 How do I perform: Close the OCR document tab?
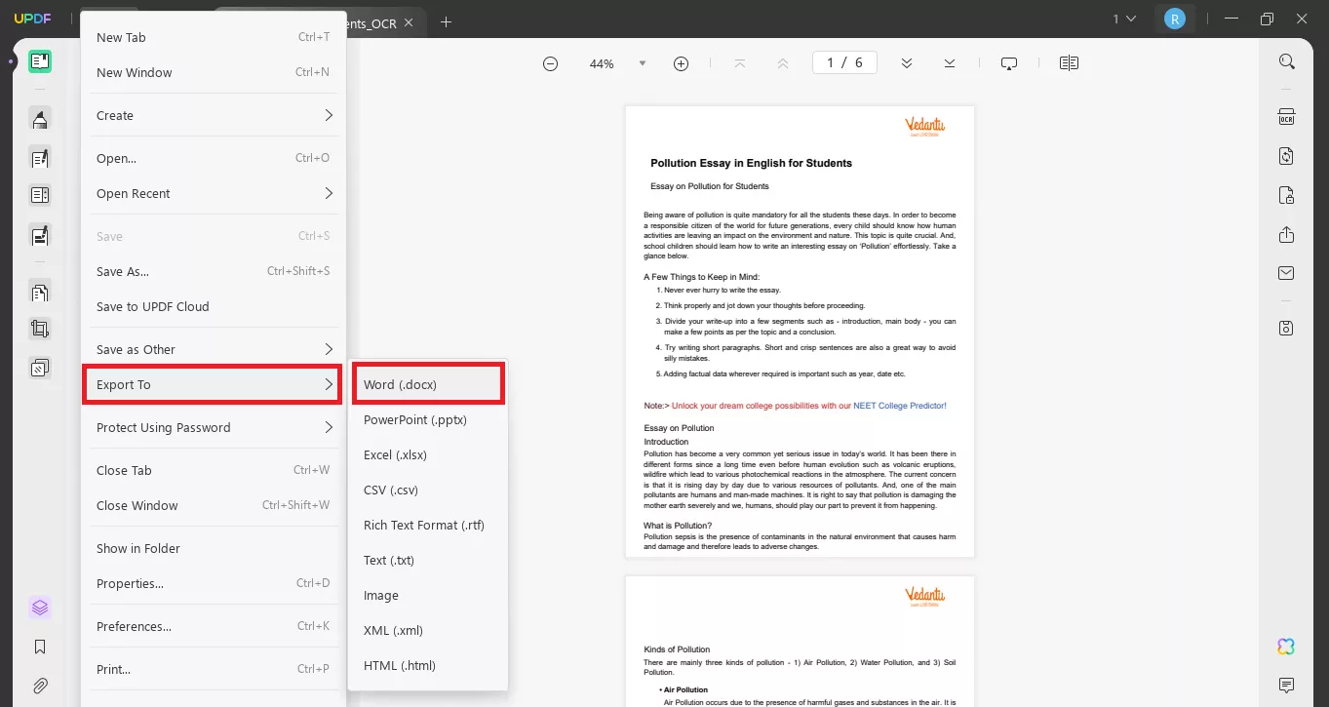[x=409, y=22]
